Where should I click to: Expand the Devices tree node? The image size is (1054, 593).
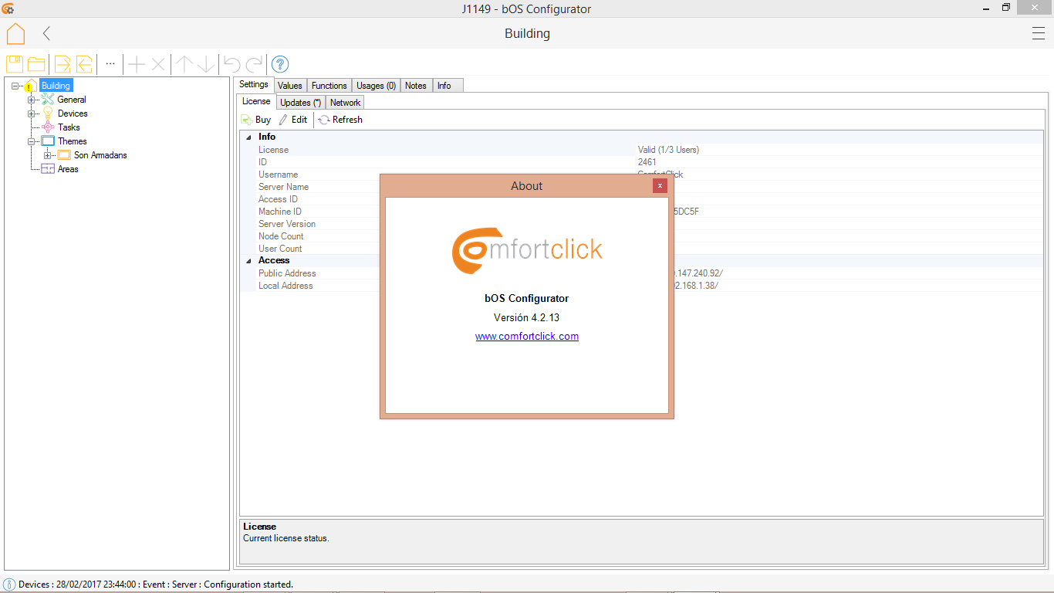click(32, 114)
